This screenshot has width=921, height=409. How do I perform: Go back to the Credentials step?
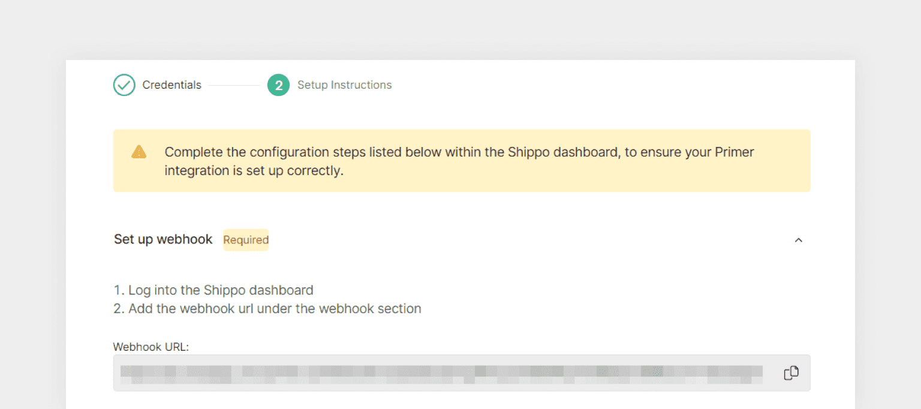coord(171,85)
